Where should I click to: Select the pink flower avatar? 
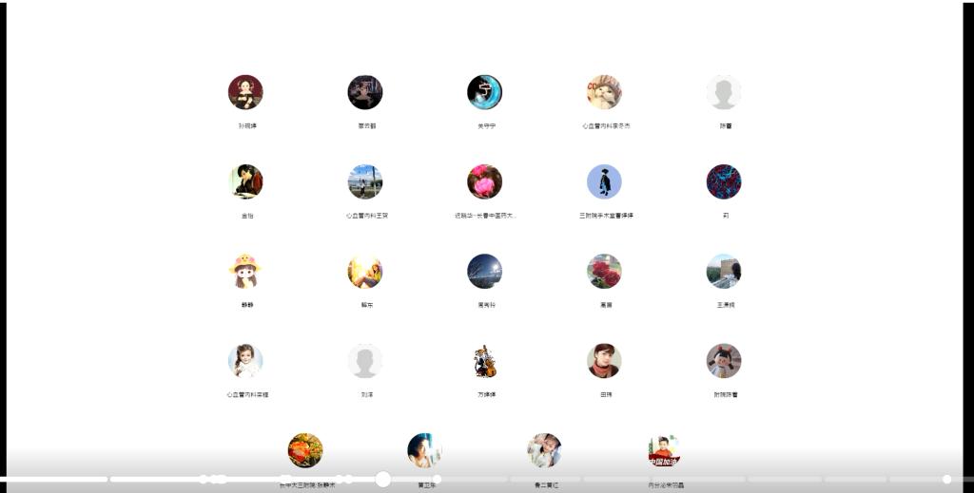click(x=484, y=181)
